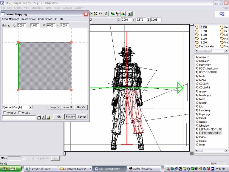Click the Preview button
Screen dimensions: 229x172
click(70, 117)
